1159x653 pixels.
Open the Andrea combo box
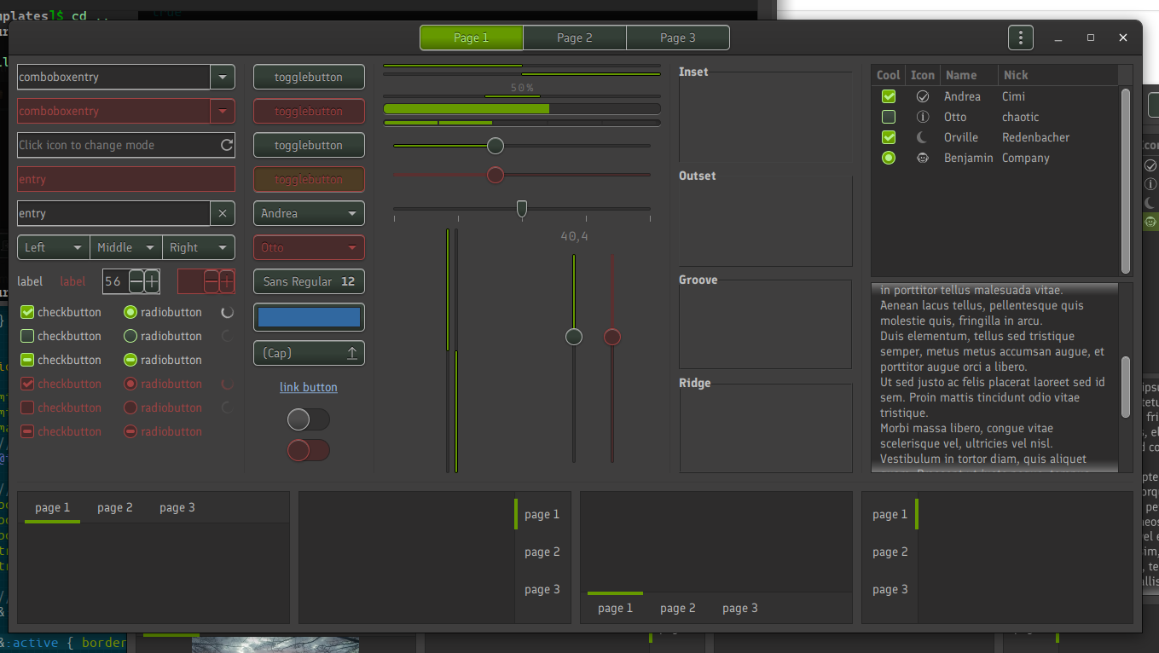tap(309, 213)
